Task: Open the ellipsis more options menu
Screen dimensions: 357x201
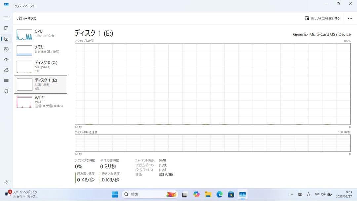Action: [350, 18]
